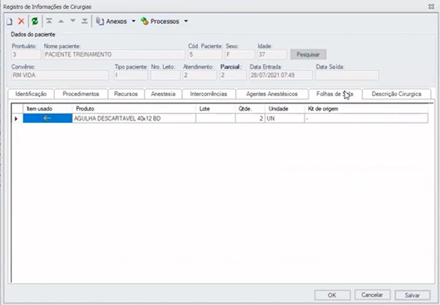The height and width of the screenshot is (305, 440).
Task: Click the Atendimento field
Action: (x=200, y=75)
